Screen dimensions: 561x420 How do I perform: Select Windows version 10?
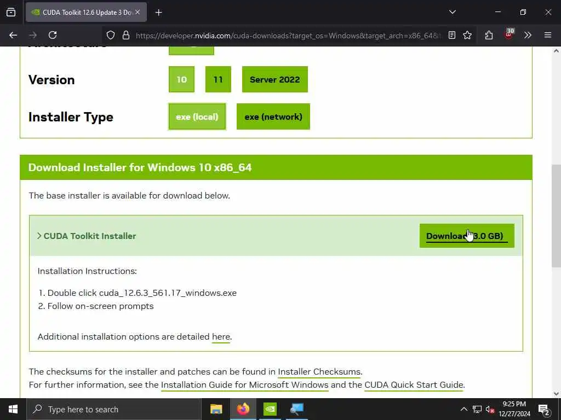point(182,79)
